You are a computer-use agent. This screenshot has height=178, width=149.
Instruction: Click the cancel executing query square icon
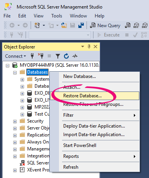click(x=127, y=35)
